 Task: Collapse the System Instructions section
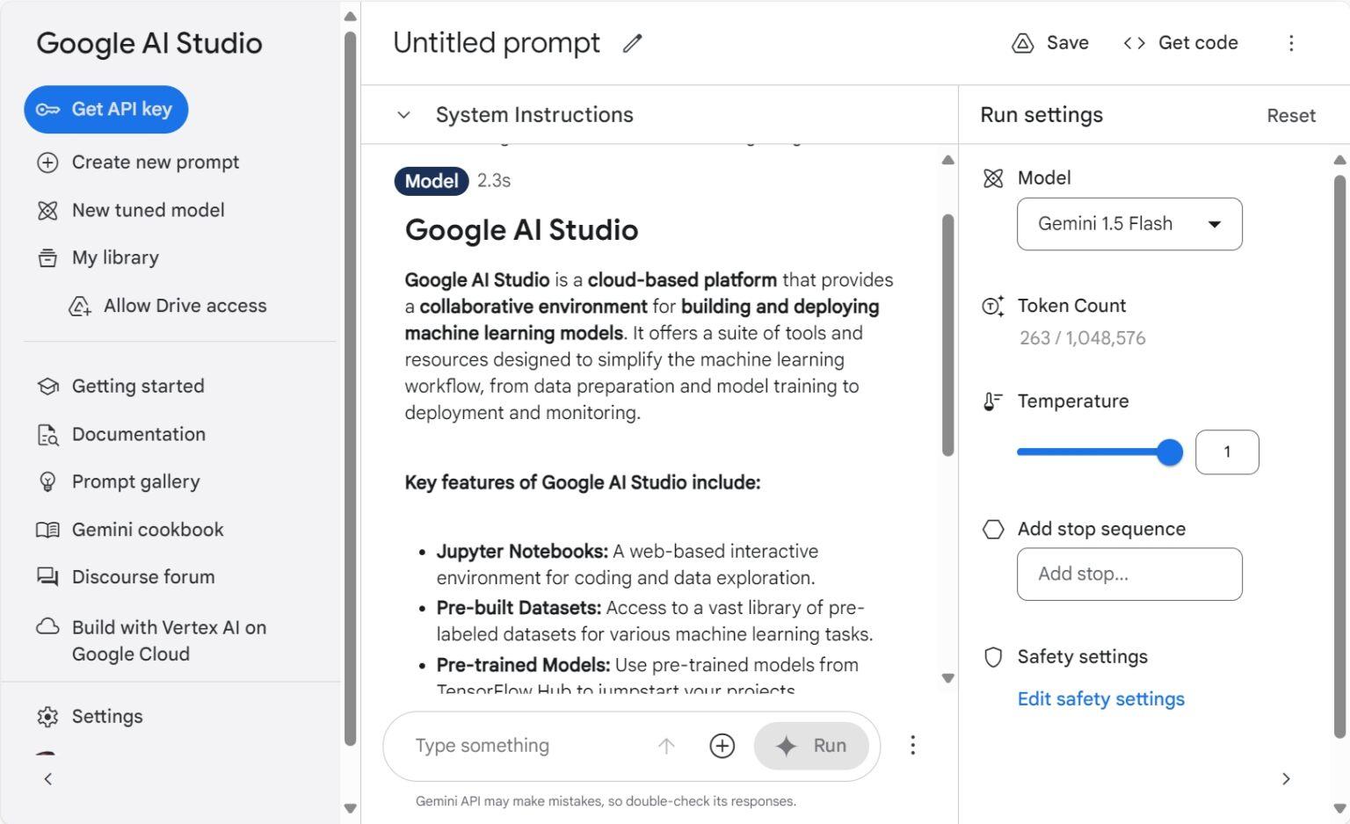[x=403, y=115]
